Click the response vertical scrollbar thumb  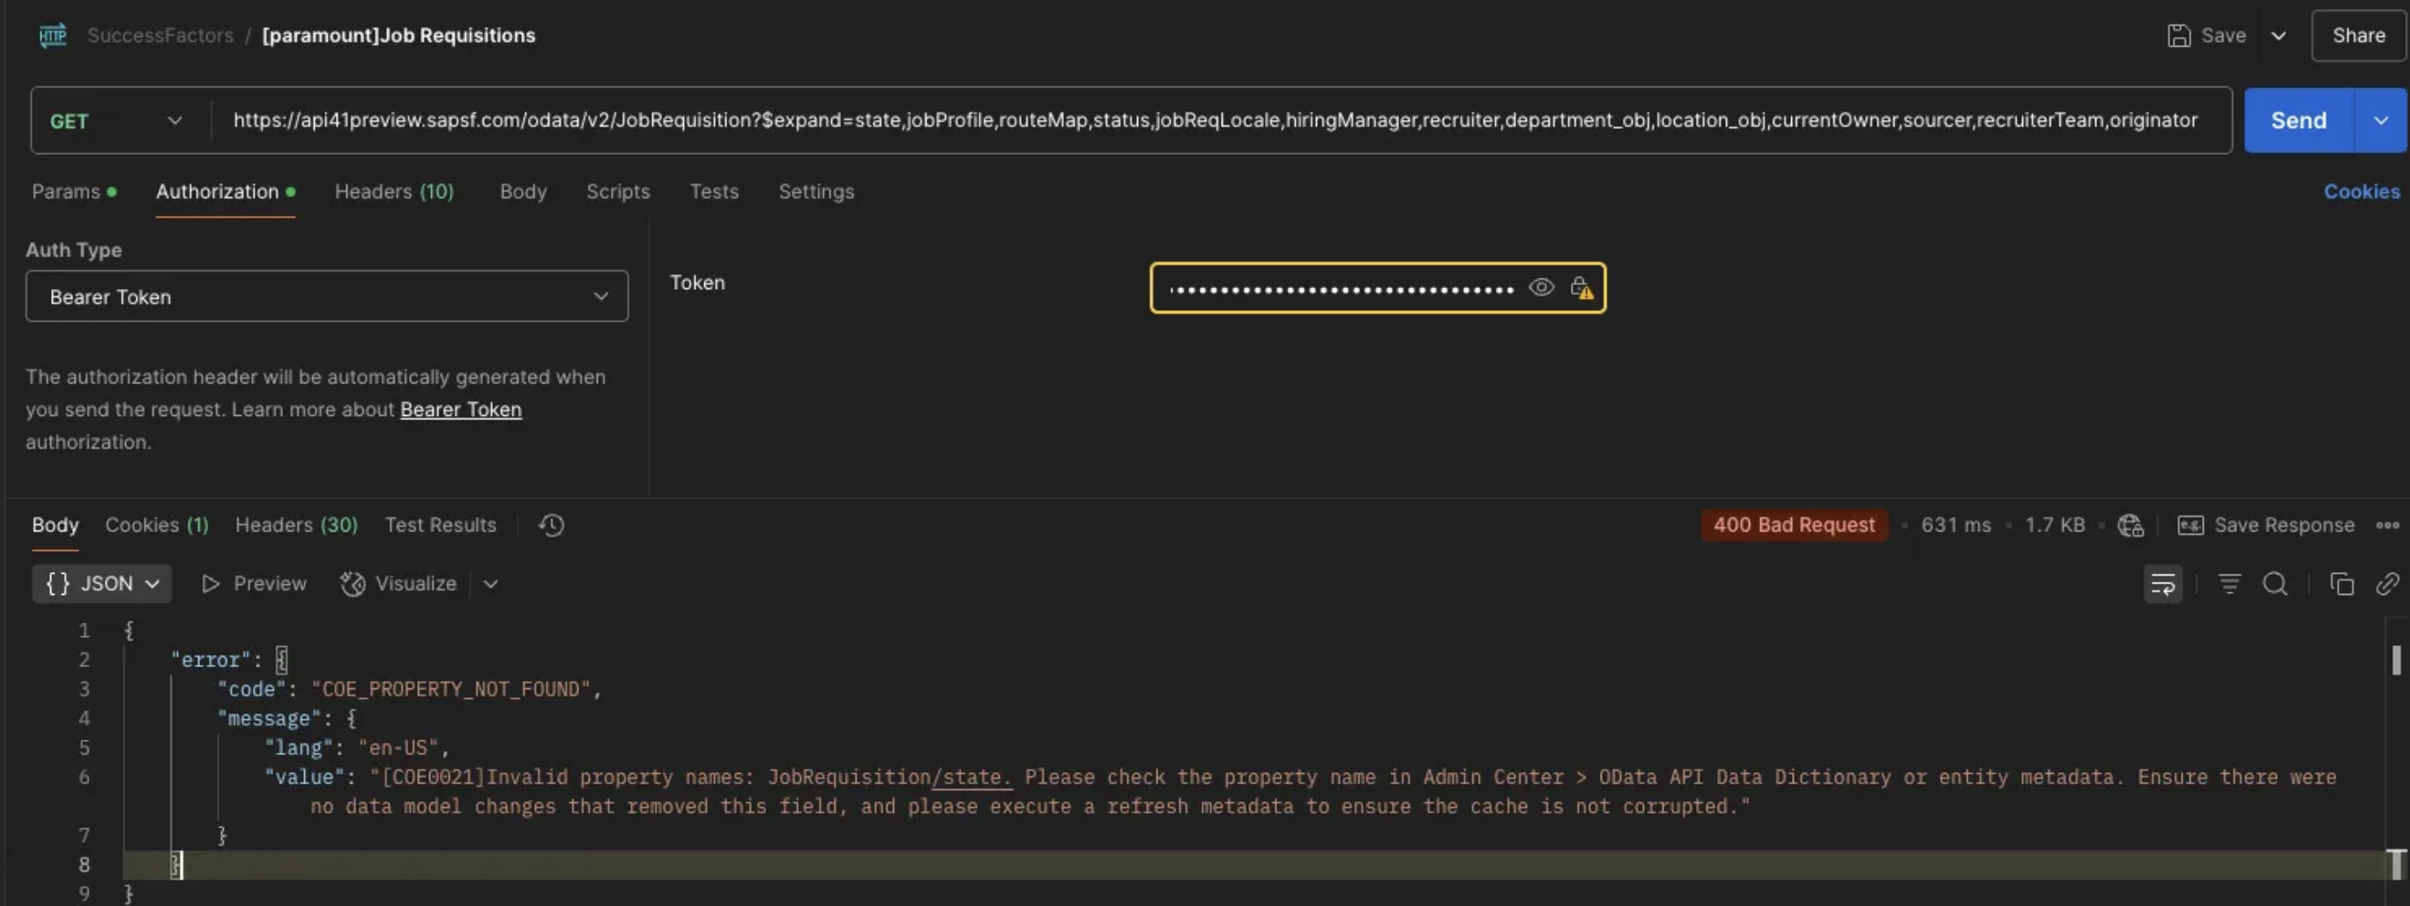(x=2395, y=660)
